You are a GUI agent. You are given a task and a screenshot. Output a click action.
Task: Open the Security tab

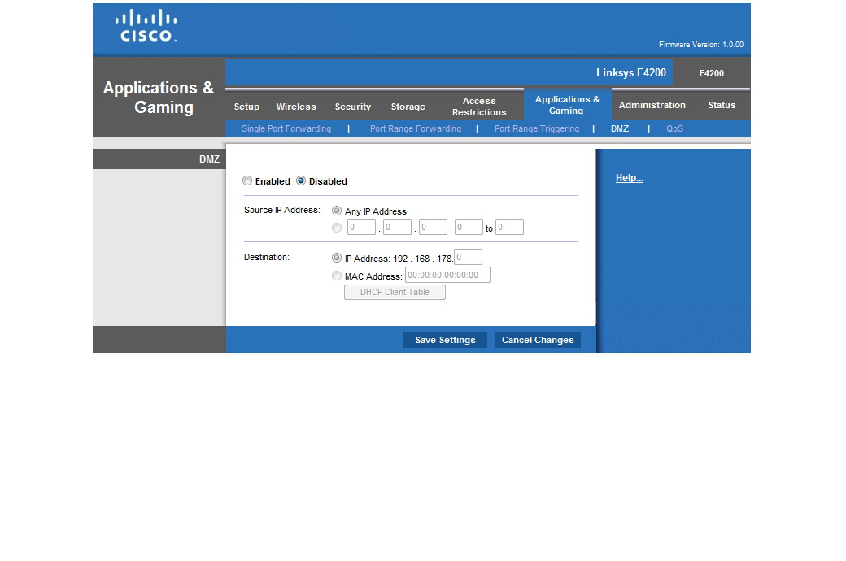pos(352,107)
